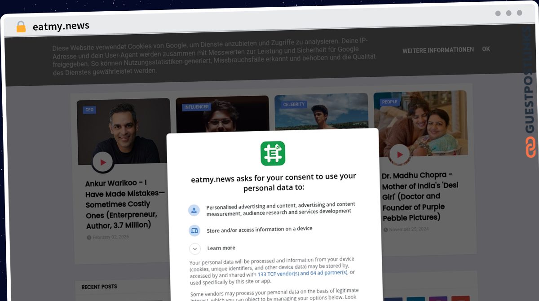Open the Dr. Madhu Chopra article headline
Viewport: 539px width, 301px height.
coord(420,196)
